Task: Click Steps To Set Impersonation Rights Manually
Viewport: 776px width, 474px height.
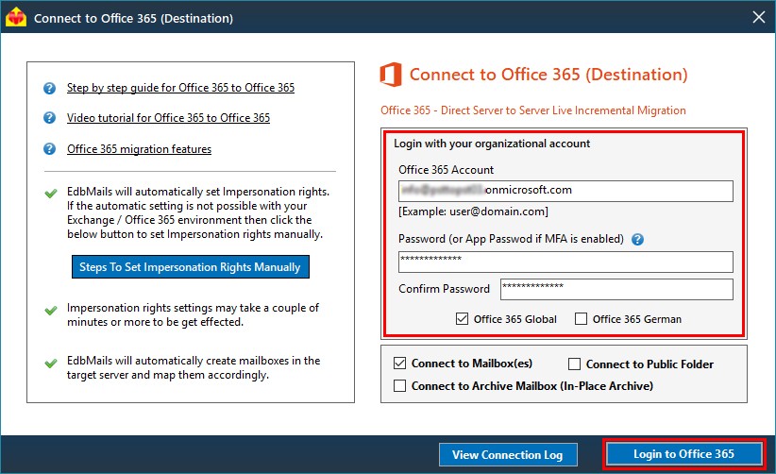Action: pyautogui.click(x=191, y=266)
